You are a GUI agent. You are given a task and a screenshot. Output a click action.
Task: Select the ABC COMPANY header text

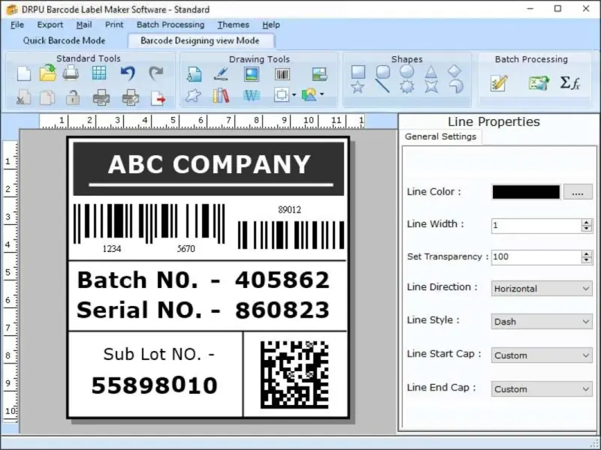[x=210, y=164]
